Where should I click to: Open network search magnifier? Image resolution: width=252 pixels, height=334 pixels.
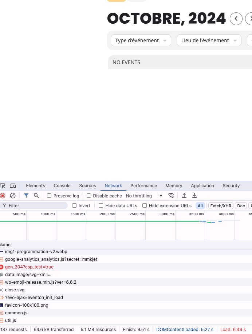[x=36, y=196]
